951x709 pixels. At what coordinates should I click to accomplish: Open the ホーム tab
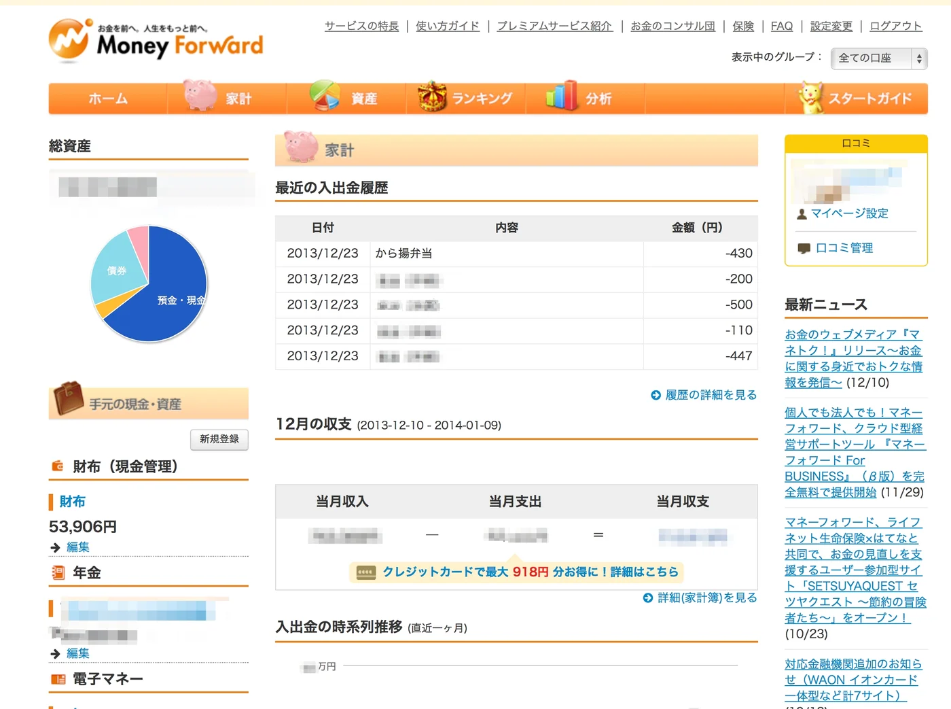point(107,99)
